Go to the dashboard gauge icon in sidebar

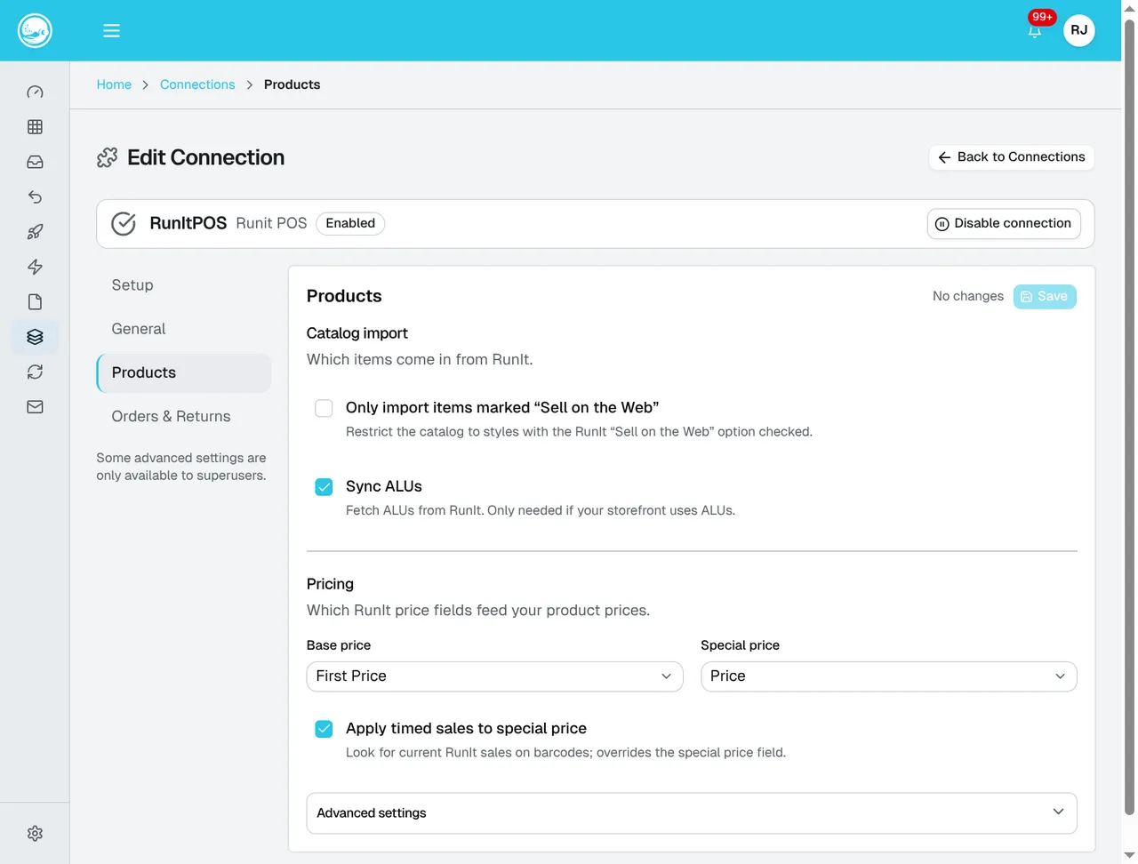coord(35,92)
